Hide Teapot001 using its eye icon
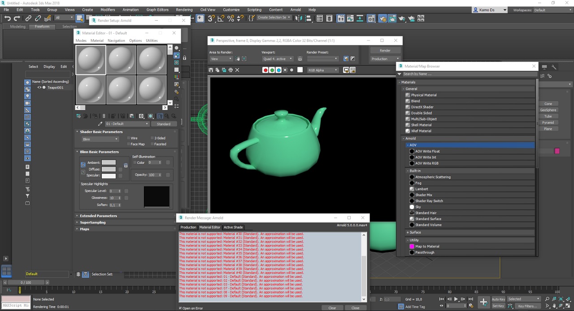Viewport: 574px width, 311px height. point(39,88)
